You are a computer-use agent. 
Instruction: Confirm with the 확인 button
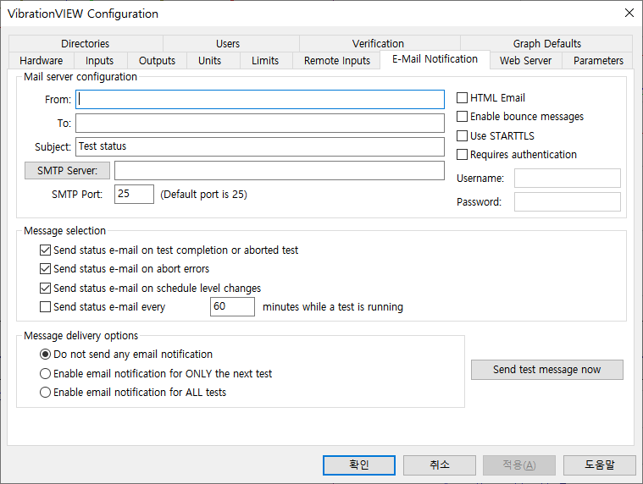[359, 465]
